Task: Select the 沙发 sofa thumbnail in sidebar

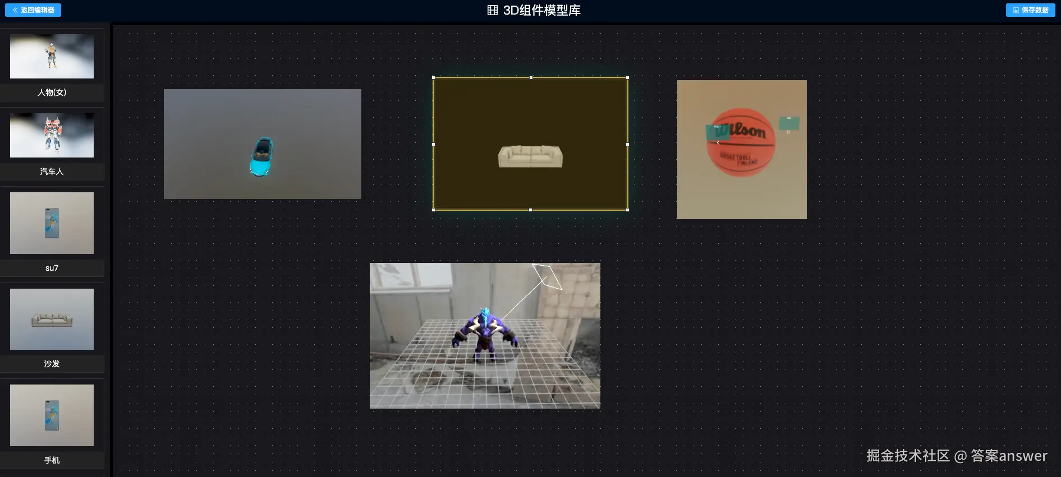Action: [52, 319]
